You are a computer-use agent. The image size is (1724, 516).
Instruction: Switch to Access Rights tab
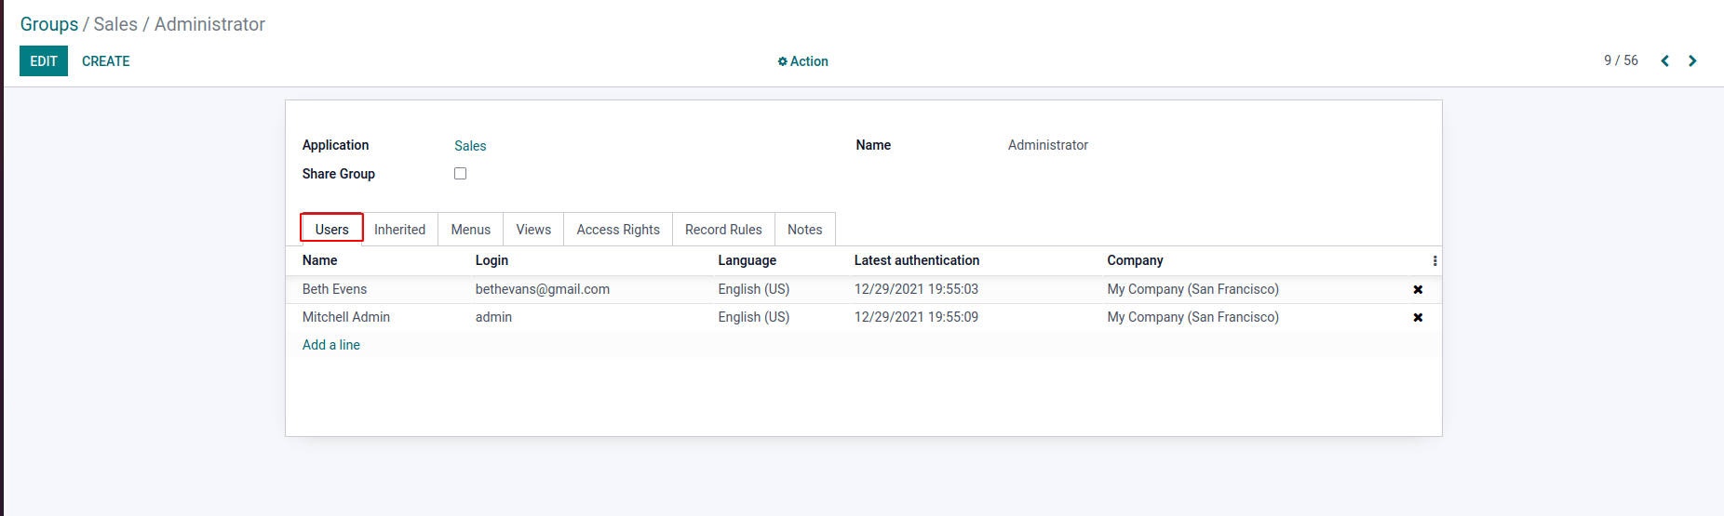(x=618, y=230)
